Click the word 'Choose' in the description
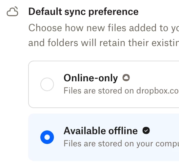This screenshot has width=179, height=166. [45, 28]
